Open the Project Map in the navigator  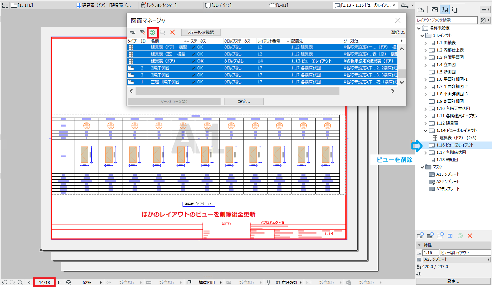click(421, 10)
